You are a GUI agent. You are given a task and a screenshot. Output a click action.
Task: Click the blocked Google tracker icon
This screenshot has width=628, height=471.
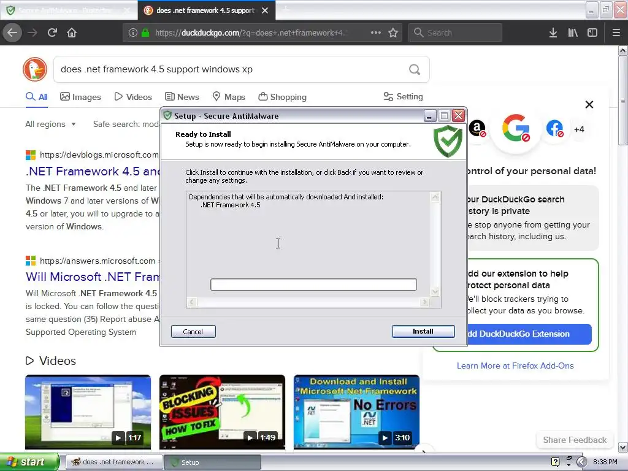click(516, 128)
